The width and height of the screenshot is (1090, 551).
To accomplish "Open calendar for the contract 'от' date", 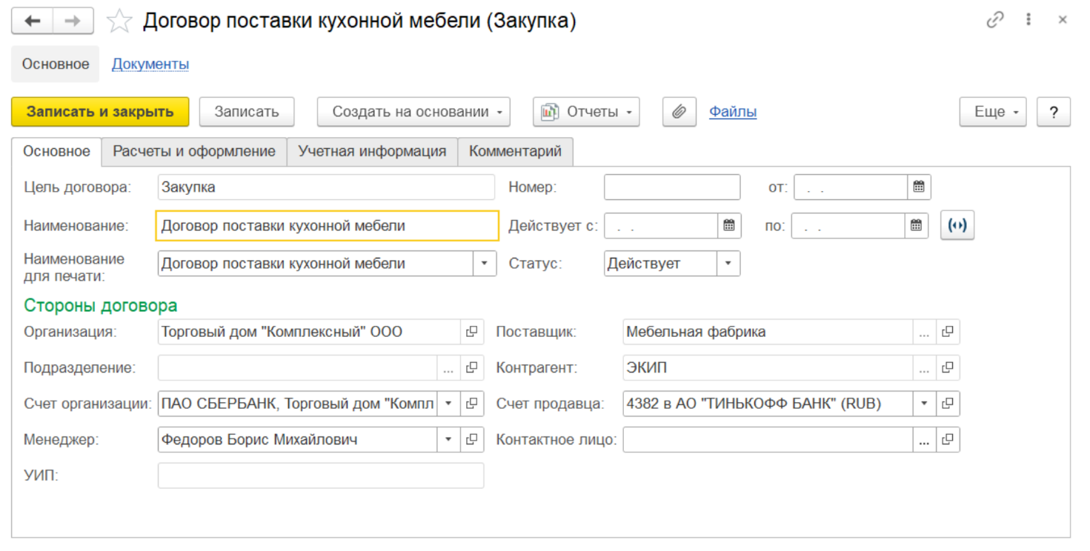I will pos(919,187).
